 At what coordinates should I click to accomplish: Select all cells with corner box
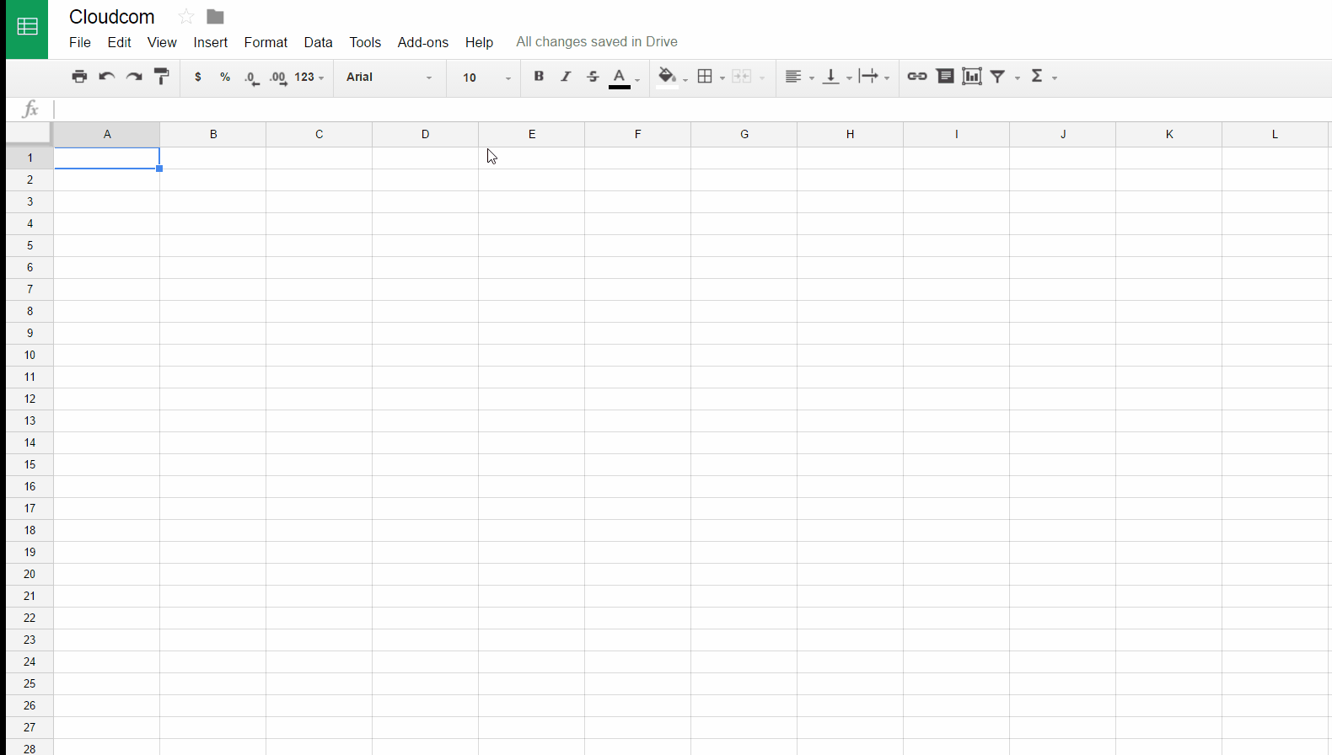pyautogui.click(x=30, y=133)
